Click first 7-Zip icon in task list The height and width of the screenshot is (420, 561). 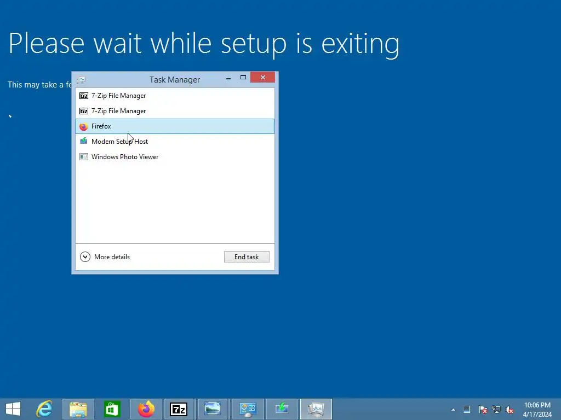pos(84,96)
